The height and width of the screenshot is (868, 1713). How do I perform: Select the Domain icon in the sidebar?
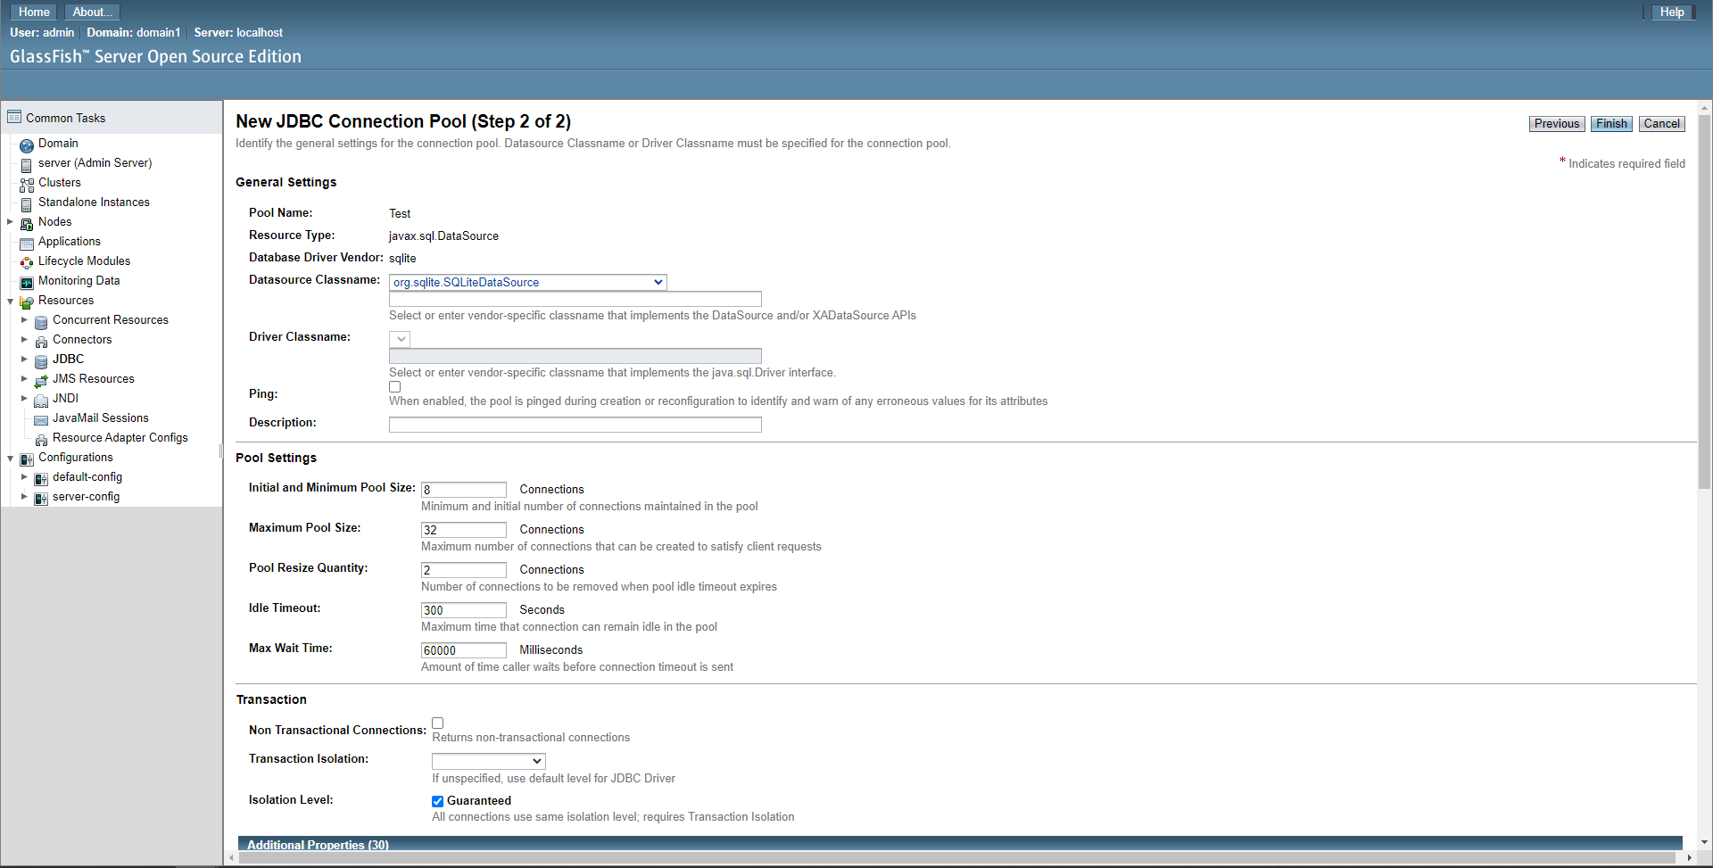(27, 144)
